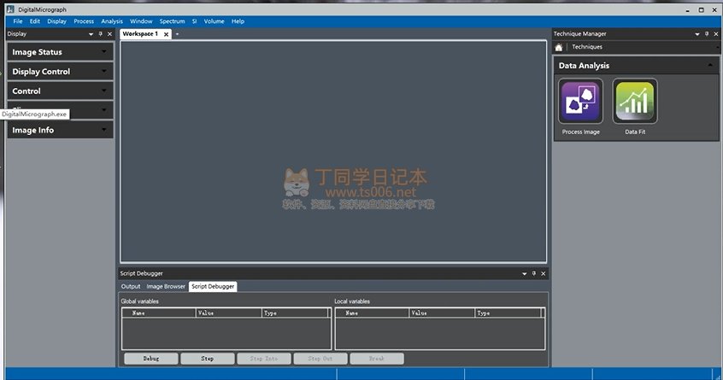Pin the Technique Manager panel
Screen dimensions: 723x380
click(x=707, y=33)
